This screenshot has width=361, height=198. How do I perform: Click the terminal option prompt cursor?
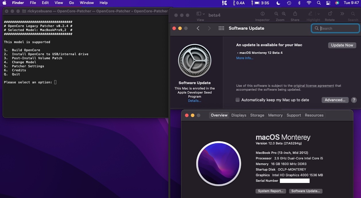click(x=55, y=82)
